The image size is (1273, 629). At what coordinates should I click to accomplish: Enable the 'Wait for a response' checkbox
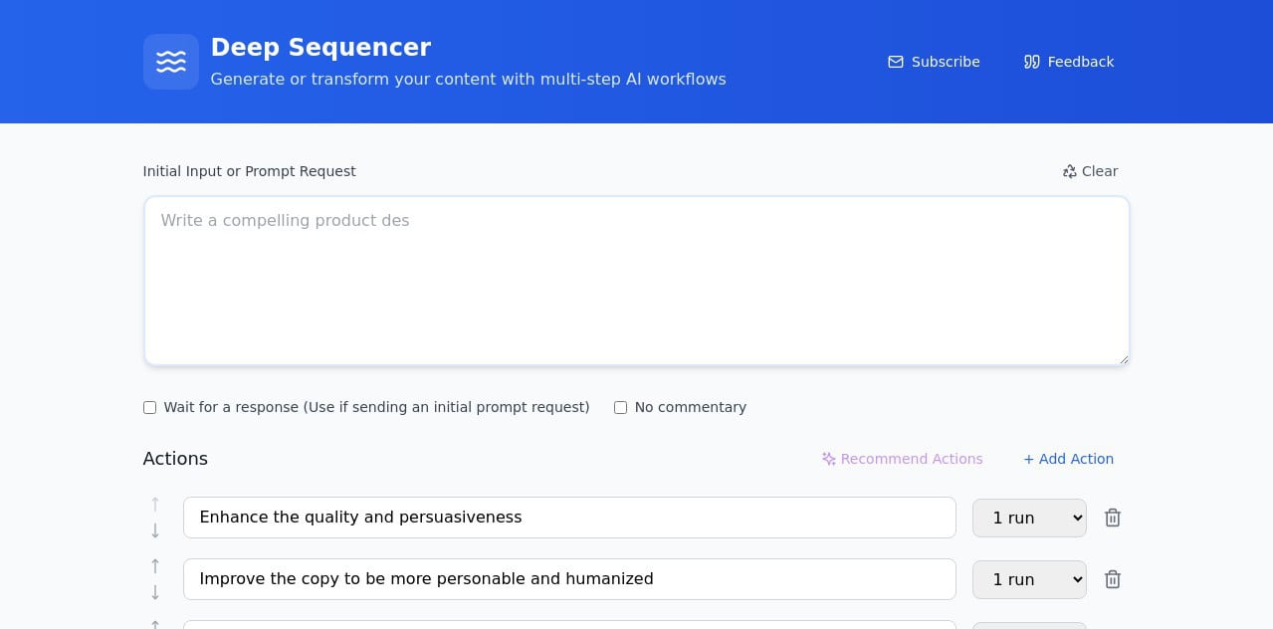[x=149, y=407]
